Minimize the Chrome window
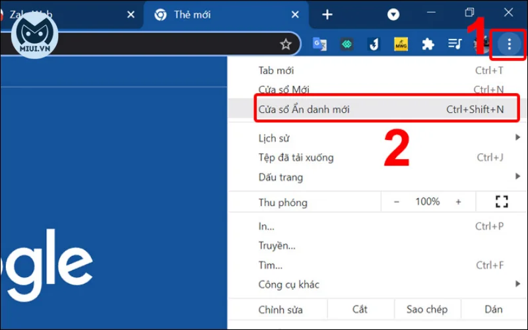The width and height of the screenshot is (528, 330). (431, 13)
